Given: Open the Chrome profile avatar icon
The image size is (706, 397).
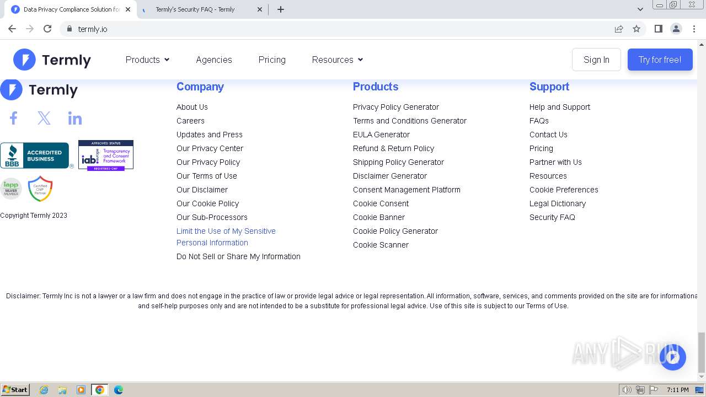Looking at the screenshot, I should pos(676,29).
